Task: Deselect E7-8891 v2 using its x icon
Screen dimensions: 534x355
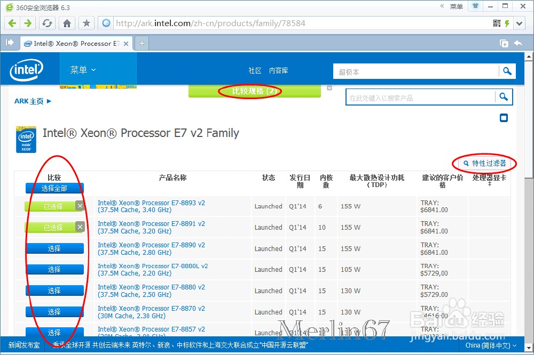Action: (x=80, y=227)
